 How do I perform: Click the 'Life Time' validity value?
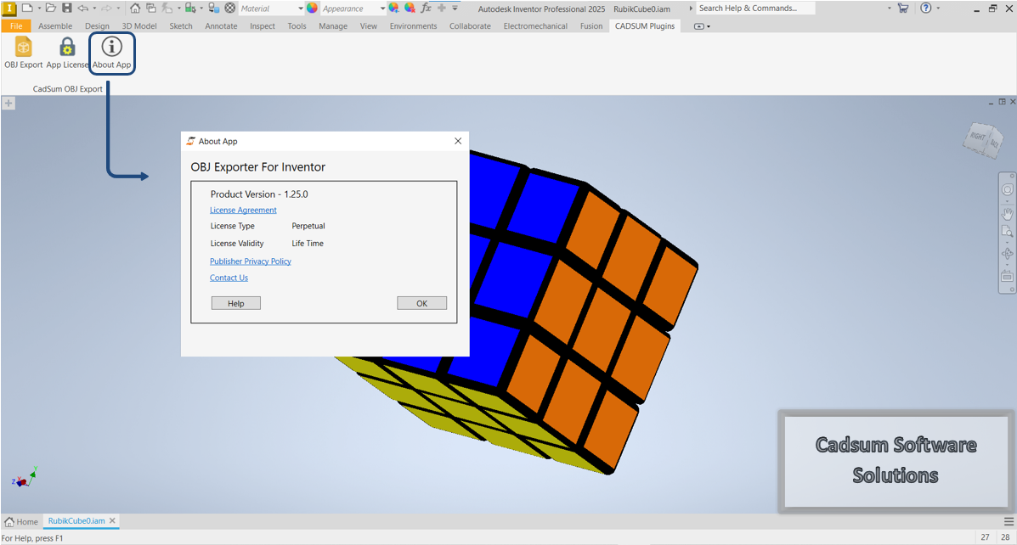[308, 244]
